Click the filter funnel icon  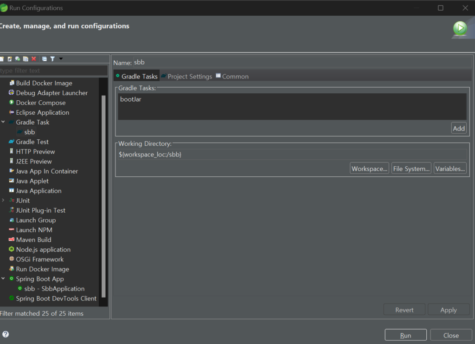pos(52,59)
